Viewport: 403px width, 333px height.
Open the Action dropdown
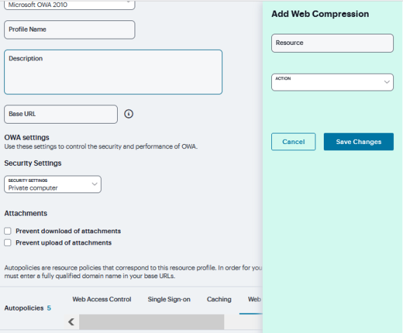click(x=332, y=82)
